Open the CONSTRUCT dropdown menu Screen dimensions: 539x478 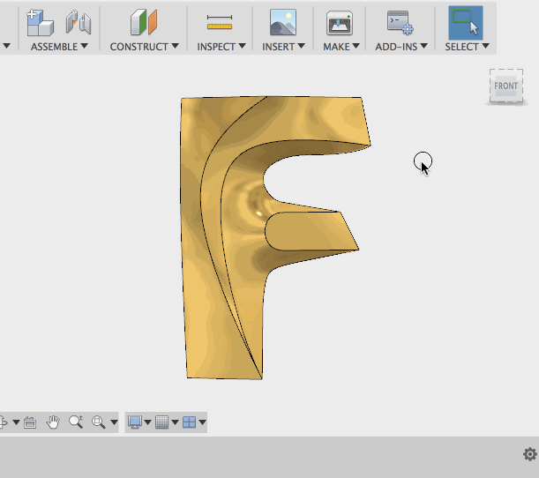pyautogui.click(x=144, y=47)
